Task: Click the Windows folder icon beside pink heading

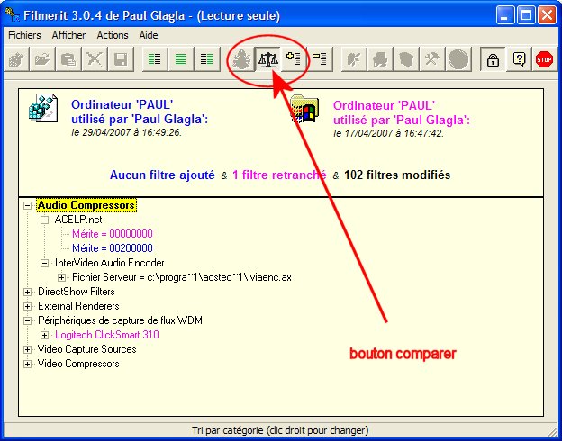Action: pos(304,109)
